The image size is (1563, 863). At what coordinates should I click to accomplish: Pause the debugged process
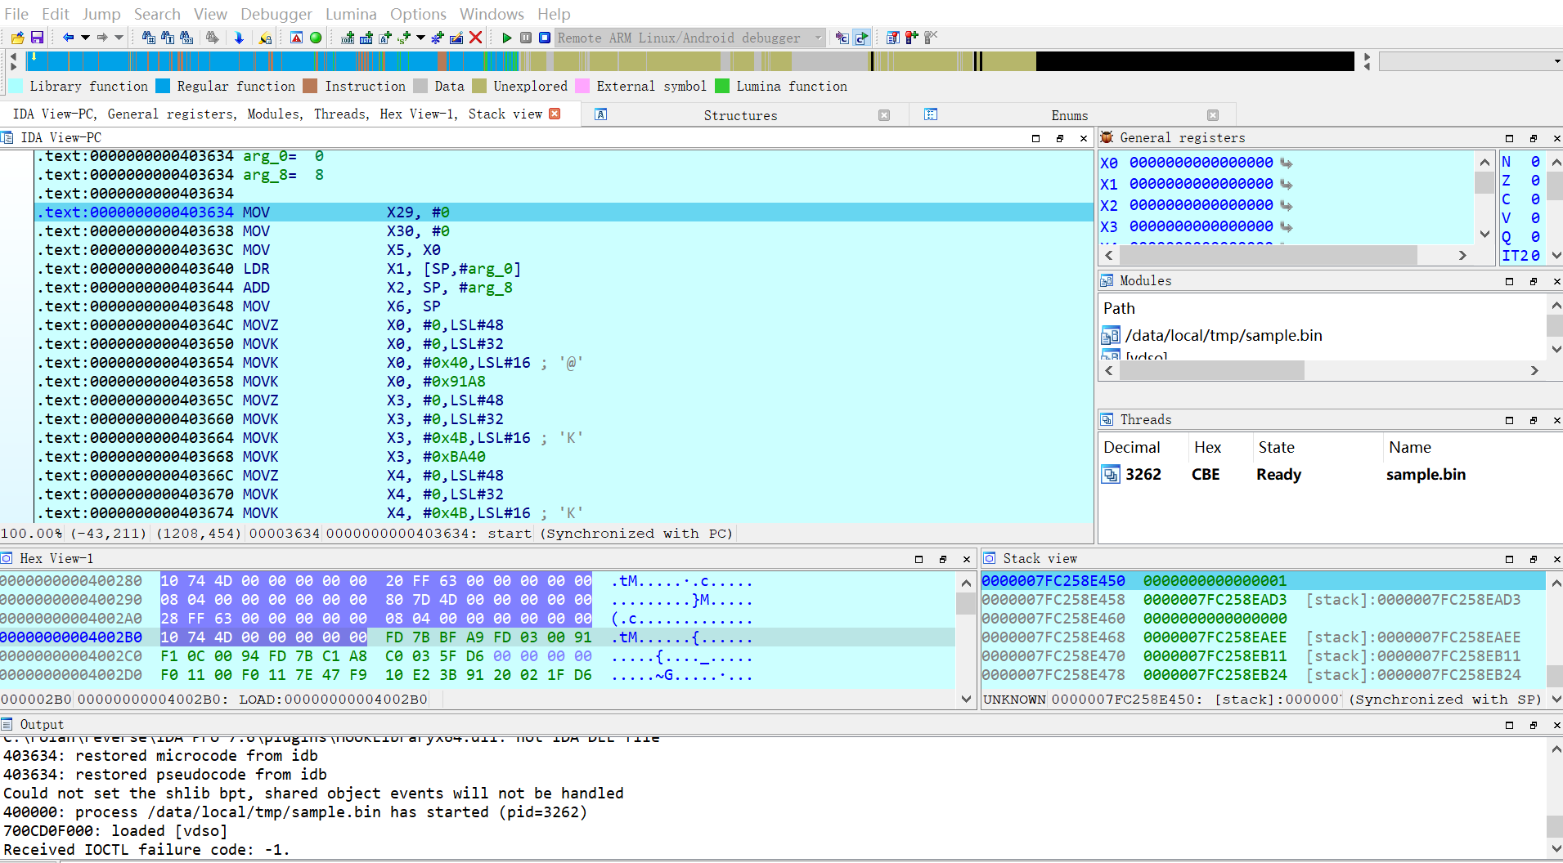526,38
